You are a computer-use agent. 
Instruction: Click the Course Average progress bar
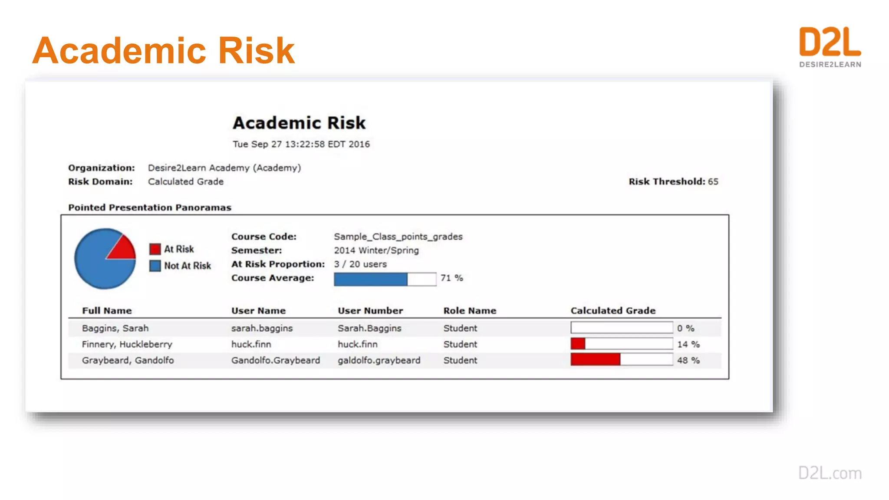(385, 279)
